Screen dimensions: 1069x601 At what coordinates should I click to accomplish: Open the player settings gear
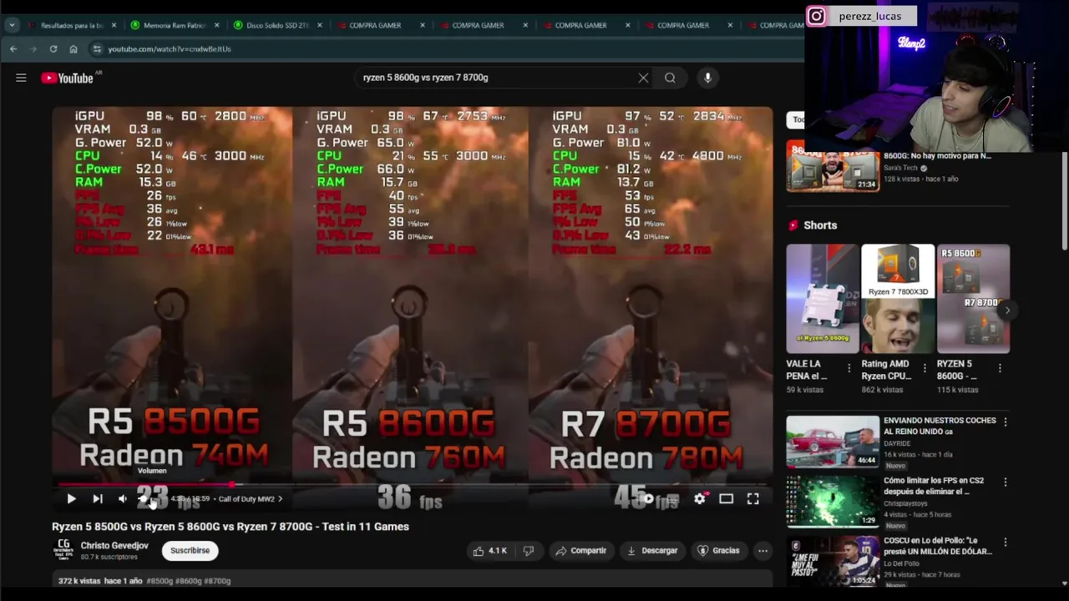click(x=699, y=498)
